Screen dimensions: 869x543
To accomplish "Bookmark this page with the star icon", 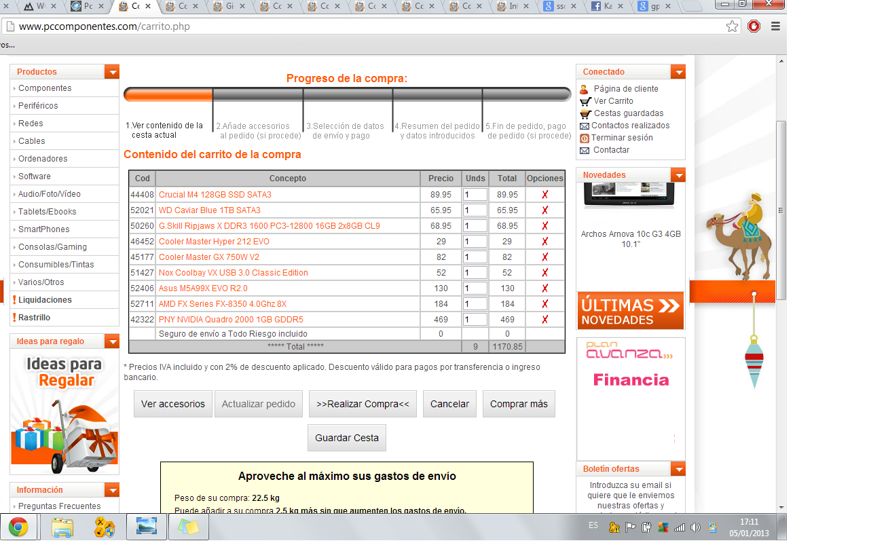I will pos(732,26).
